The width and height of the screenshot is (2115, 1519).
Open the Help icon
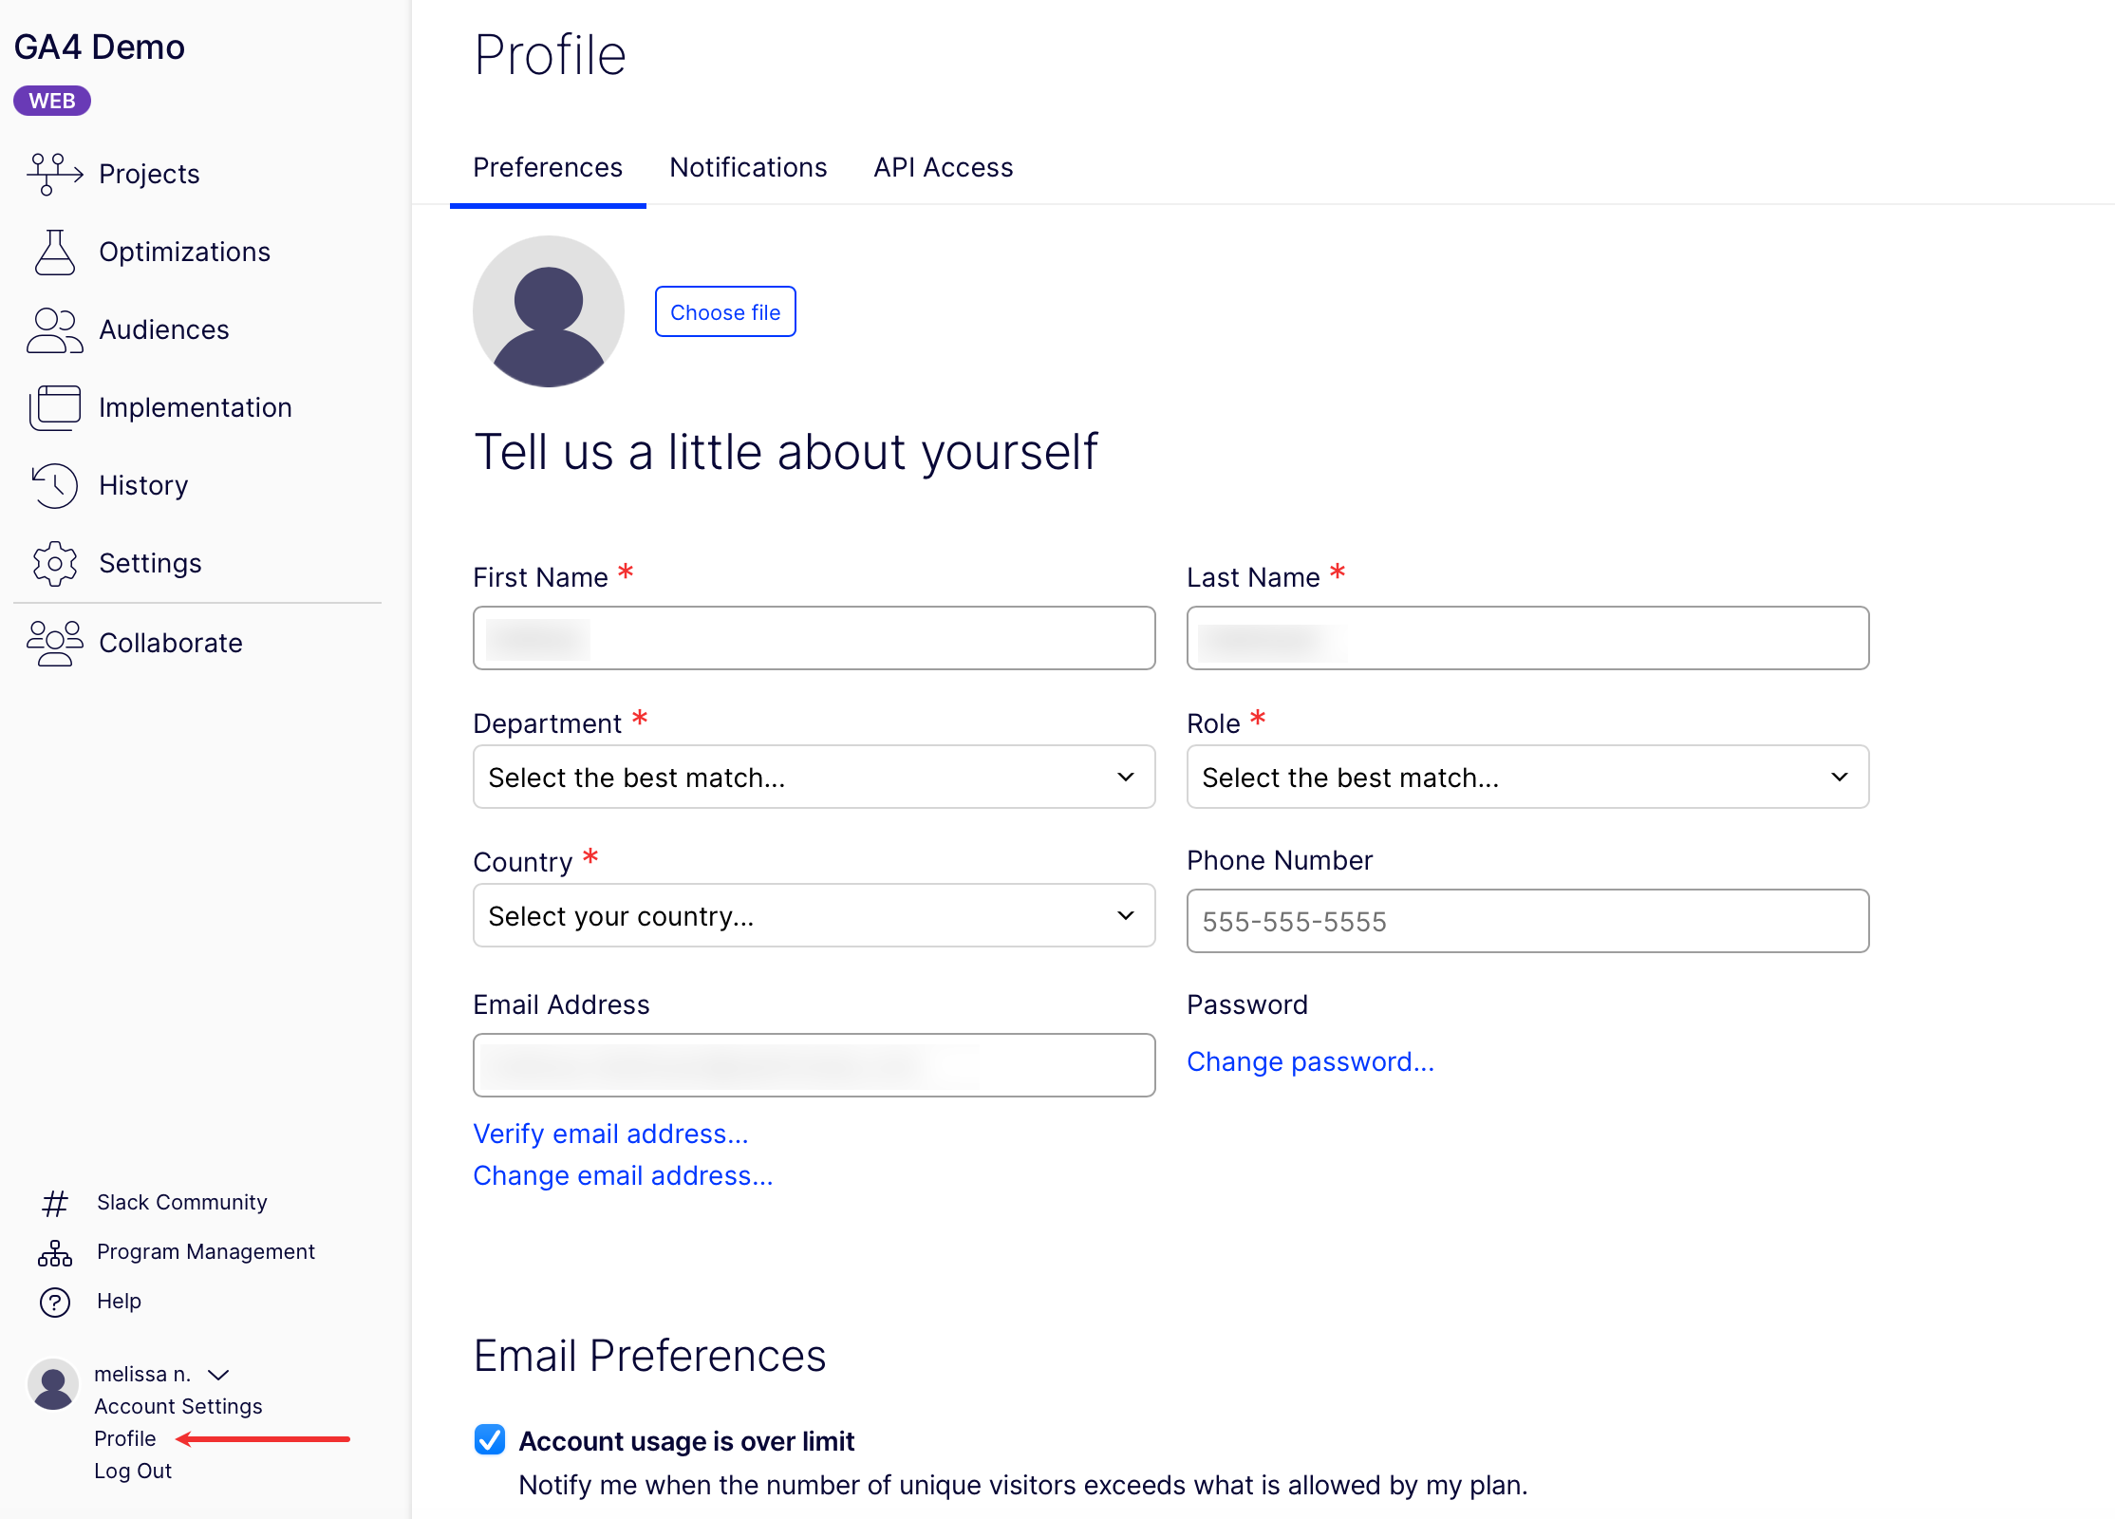(54, 1301)
